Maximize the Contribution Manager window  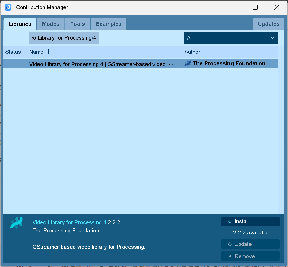[x=255, y=7]
